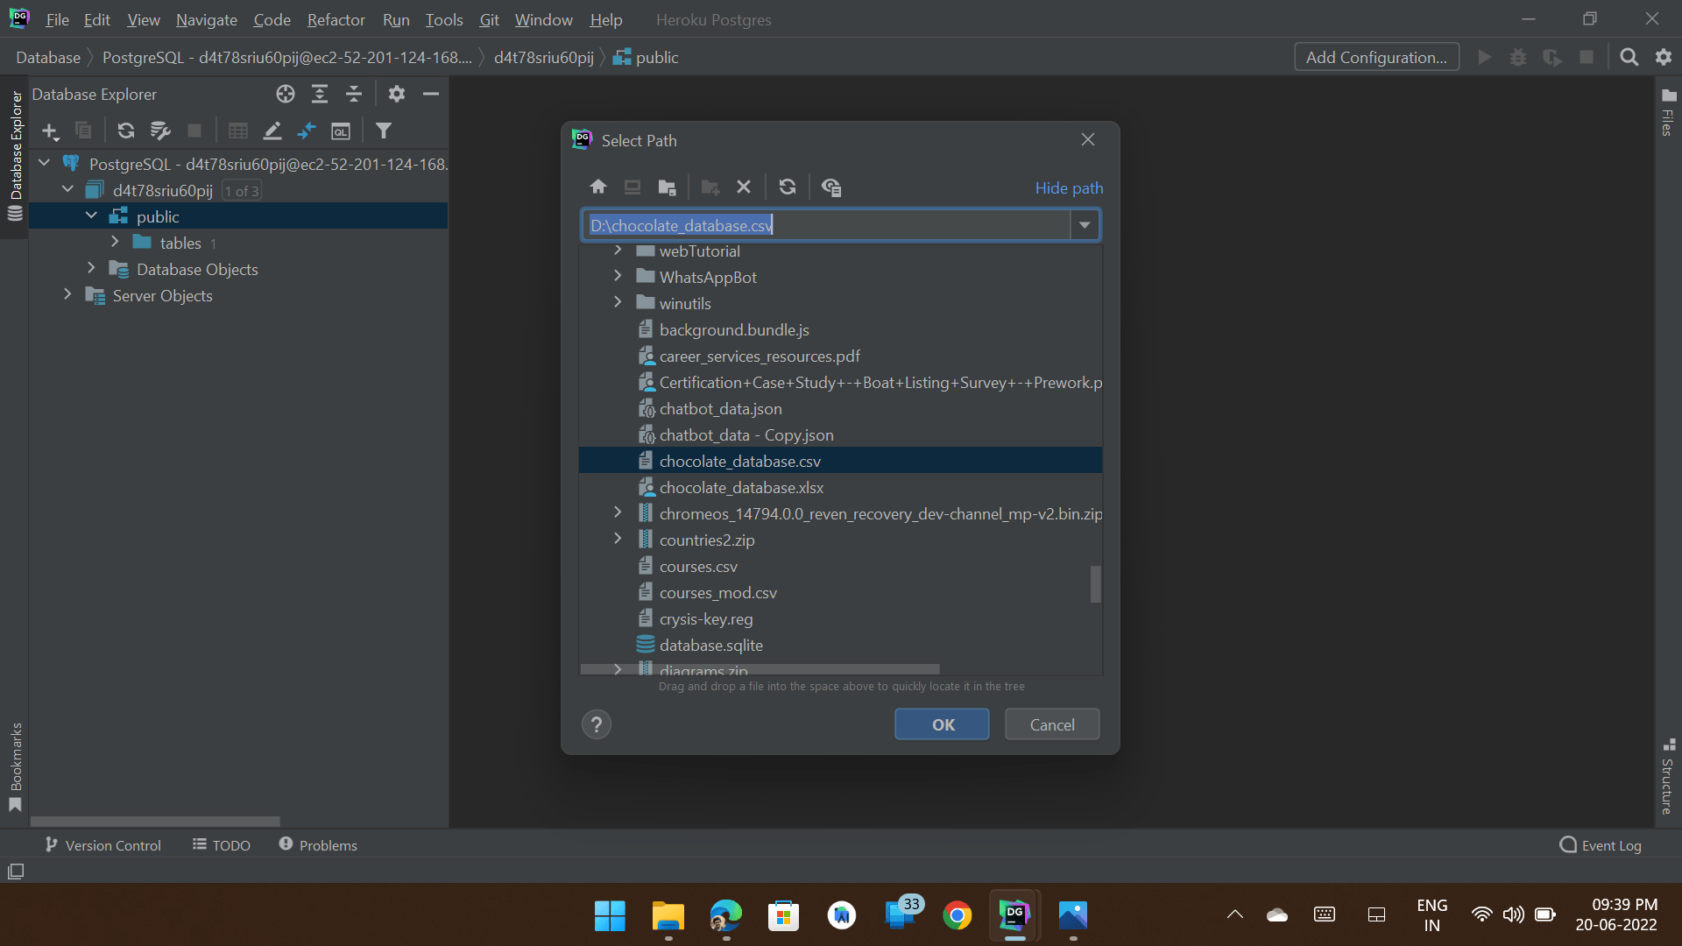Open the Git menu
Screen dimensions: 1682x946
click(489, 19)
